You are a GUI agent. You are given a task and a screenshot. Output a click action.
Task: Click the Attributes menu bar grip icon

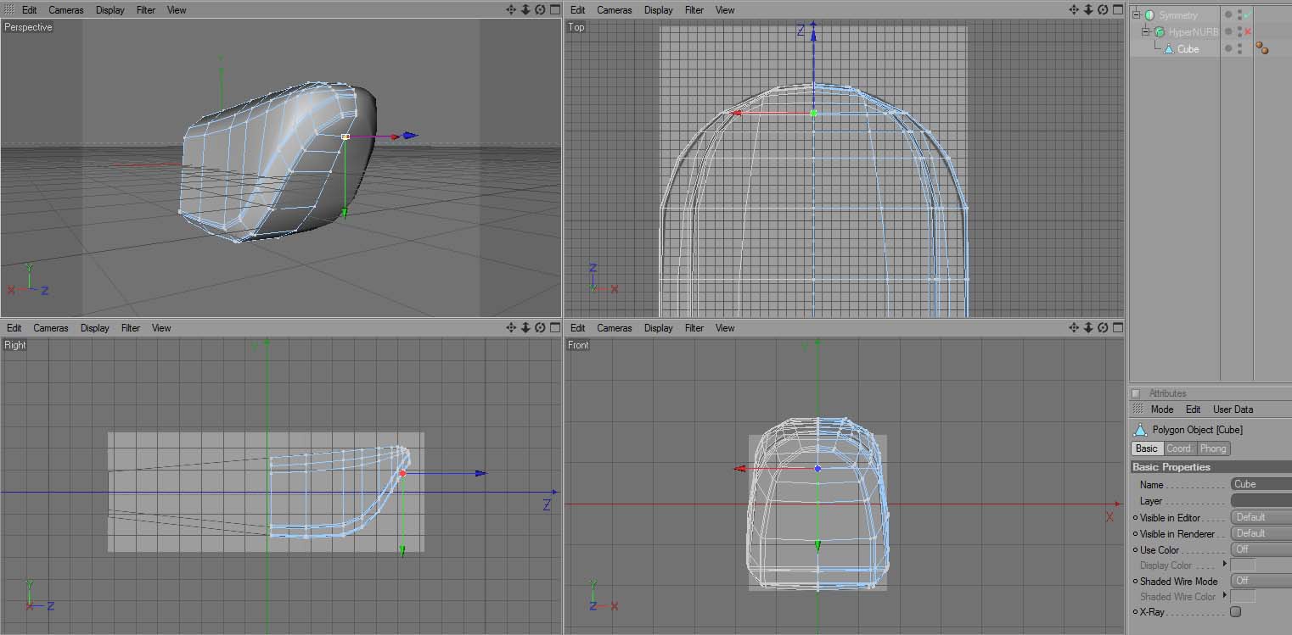[x=1138, y=409]
